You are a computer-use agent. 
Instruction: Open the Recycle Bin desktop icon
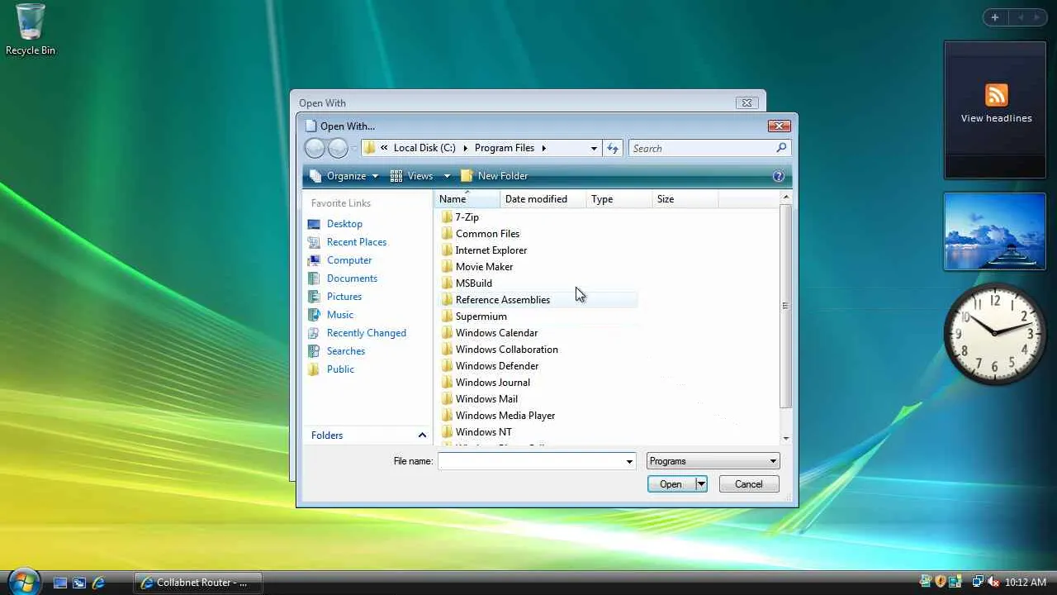click(x=31, y=30)
